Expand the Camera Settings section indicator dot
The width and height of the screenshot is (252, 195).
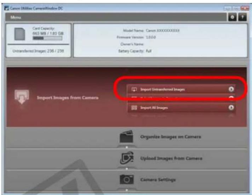tap(127, 190)
